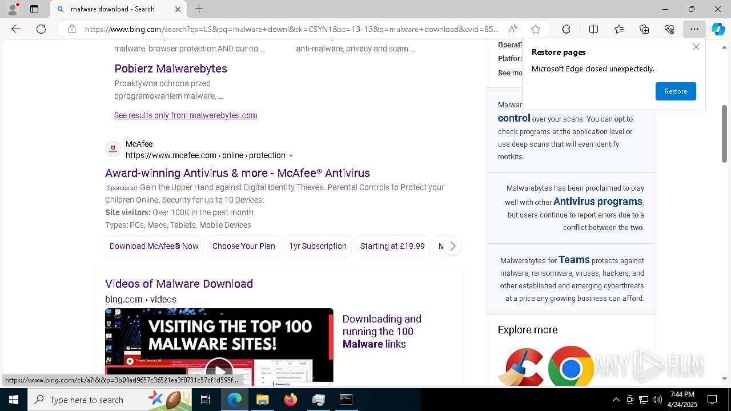Image resolution: width=731 pixels, height=411 pixels.
Task: Open the Antivirus programs link
Action: point(598,202)
